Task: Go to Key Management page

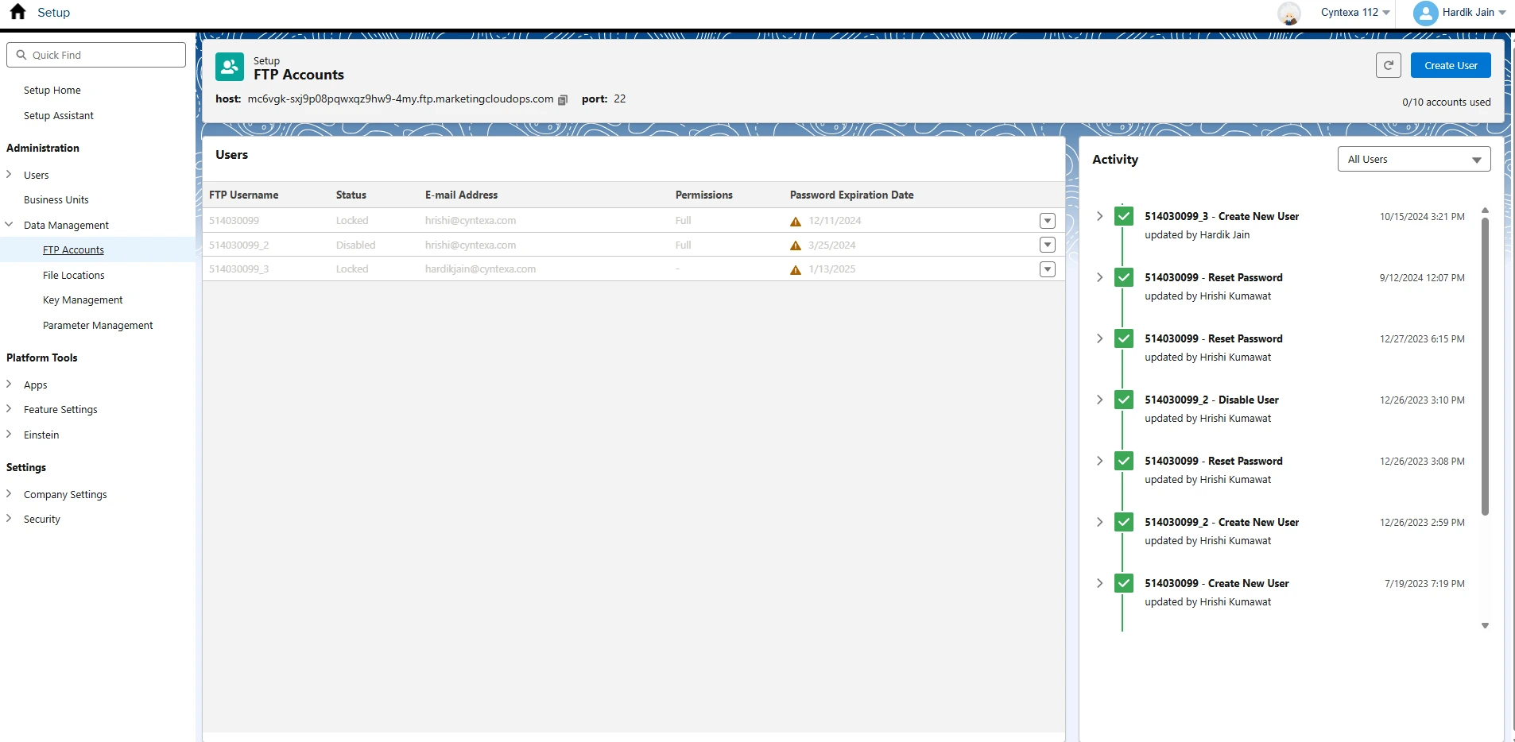Action: click(x=83, y=300)
